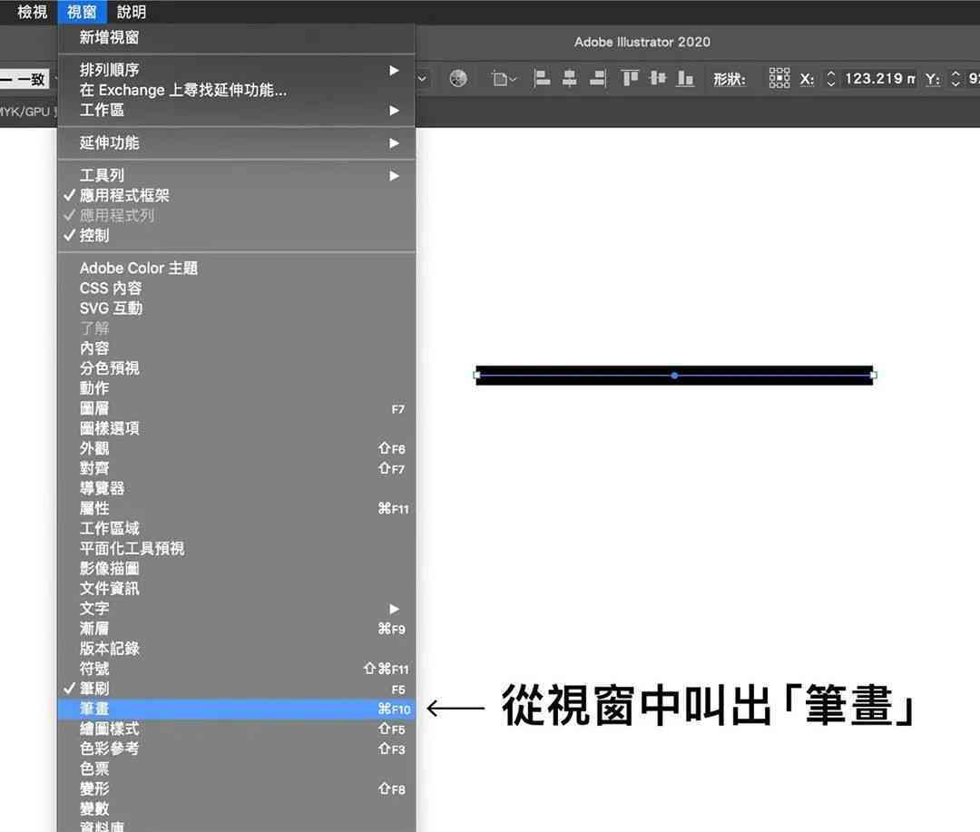Open the 符號 panel item
This screenshot has width=980, height=832.
pos(236,669)
